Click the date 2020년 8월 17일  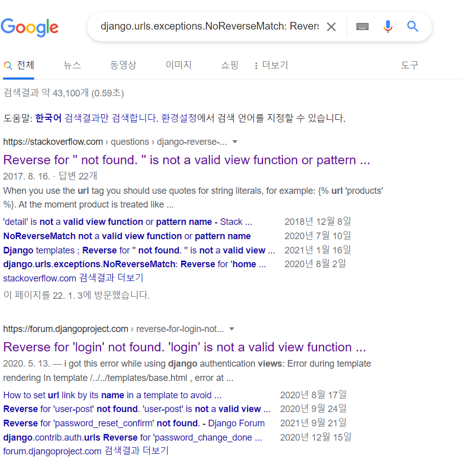[313, 395]
